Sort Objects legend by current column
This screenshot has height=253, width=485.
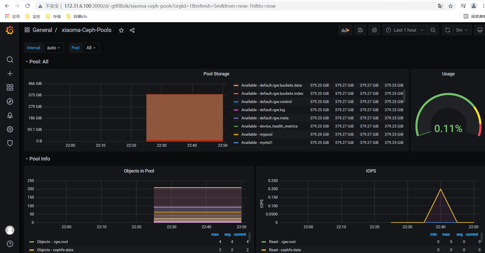pyautogui.click(x=240, y=234)
